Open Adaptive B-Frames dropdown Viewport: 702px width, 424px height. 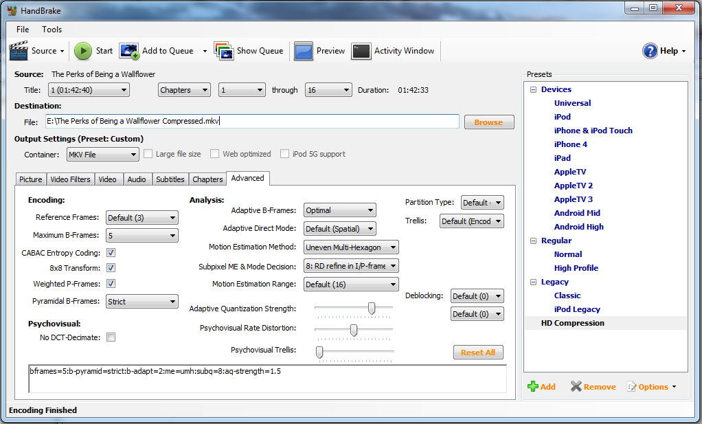pos(340,210)
